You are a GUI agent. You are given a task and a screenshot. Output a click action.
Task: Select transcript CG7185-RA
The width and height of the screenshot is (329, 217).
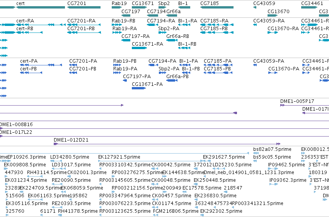click(214, 21)
